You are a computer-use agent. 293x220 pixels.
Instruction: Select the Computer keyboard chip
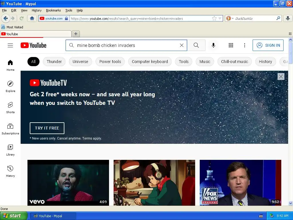pyautogui.click(x=150, y=62)
